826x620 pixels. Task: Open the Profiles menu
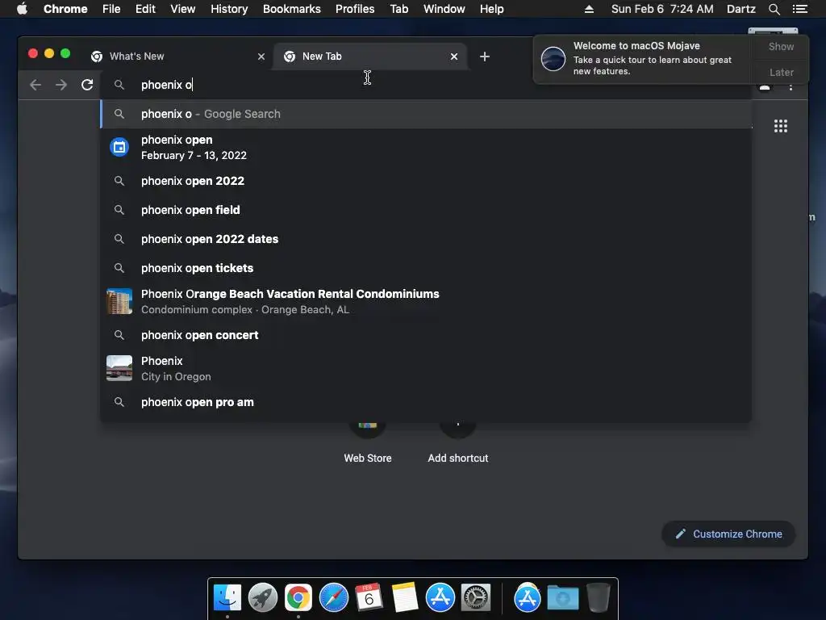click(355, 9)
